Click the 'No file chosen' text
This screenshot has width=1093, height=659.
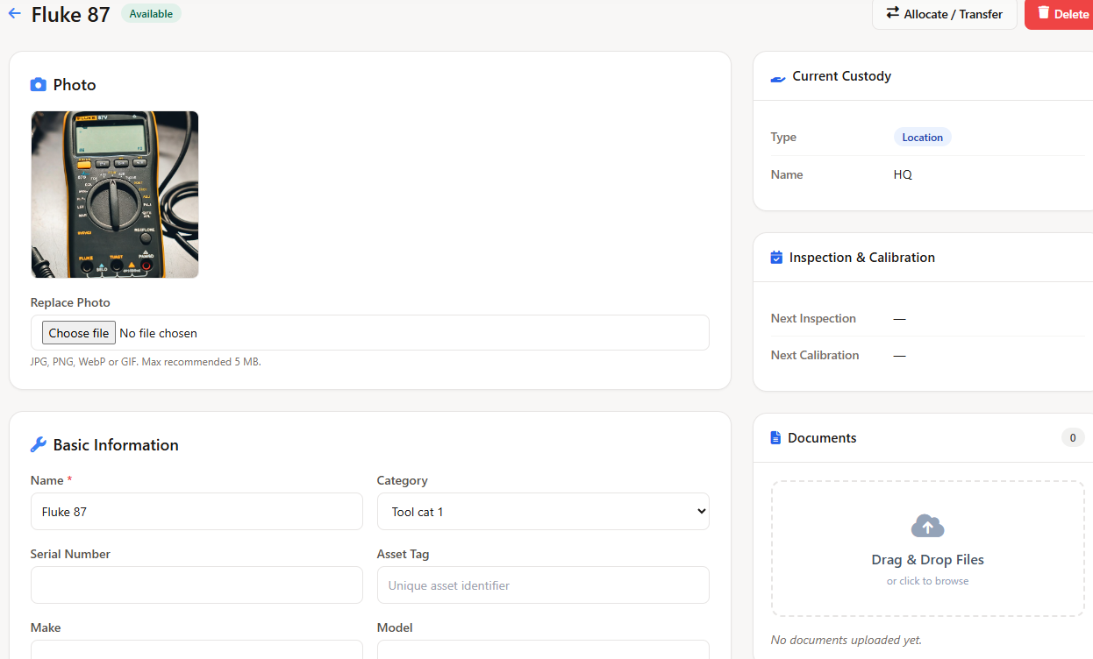coord(158,333)
